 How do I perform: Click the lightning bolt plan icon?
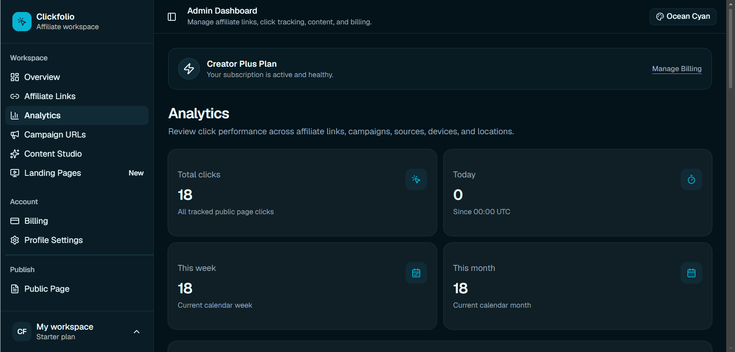(x=189, y=69)
